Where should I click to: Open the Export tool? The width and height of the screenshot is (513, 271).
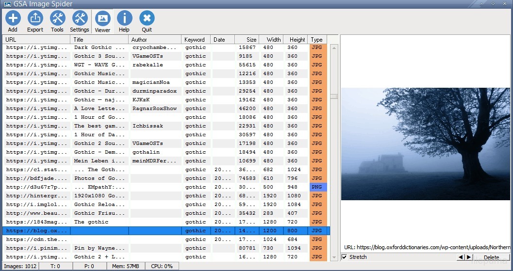pos(35,22)
